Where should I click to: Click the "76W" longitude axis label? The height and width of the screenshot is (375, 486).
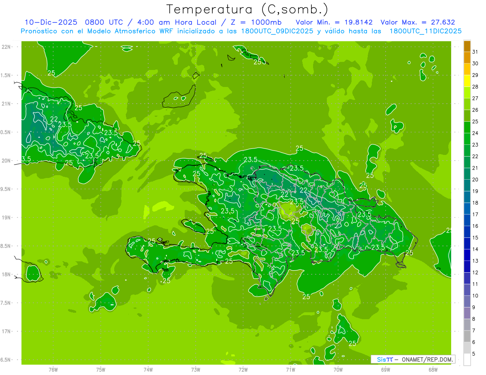[x=53, y=370]
